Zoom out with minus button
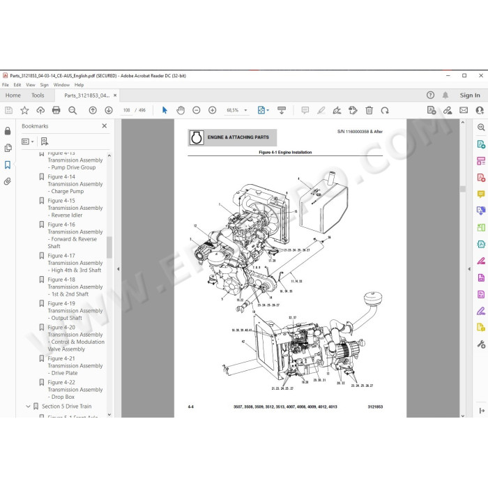This screenshot has width=488, height=488. click(197, 110)
